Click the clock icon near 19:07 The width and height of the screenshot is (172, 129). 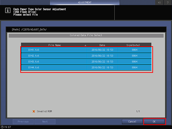(2, 127)
